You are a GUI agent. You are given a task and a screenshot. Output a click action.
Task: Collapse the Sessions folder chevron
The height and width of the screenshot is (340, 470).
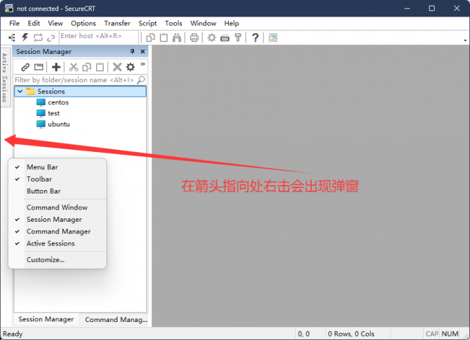(x=20, y=91)
